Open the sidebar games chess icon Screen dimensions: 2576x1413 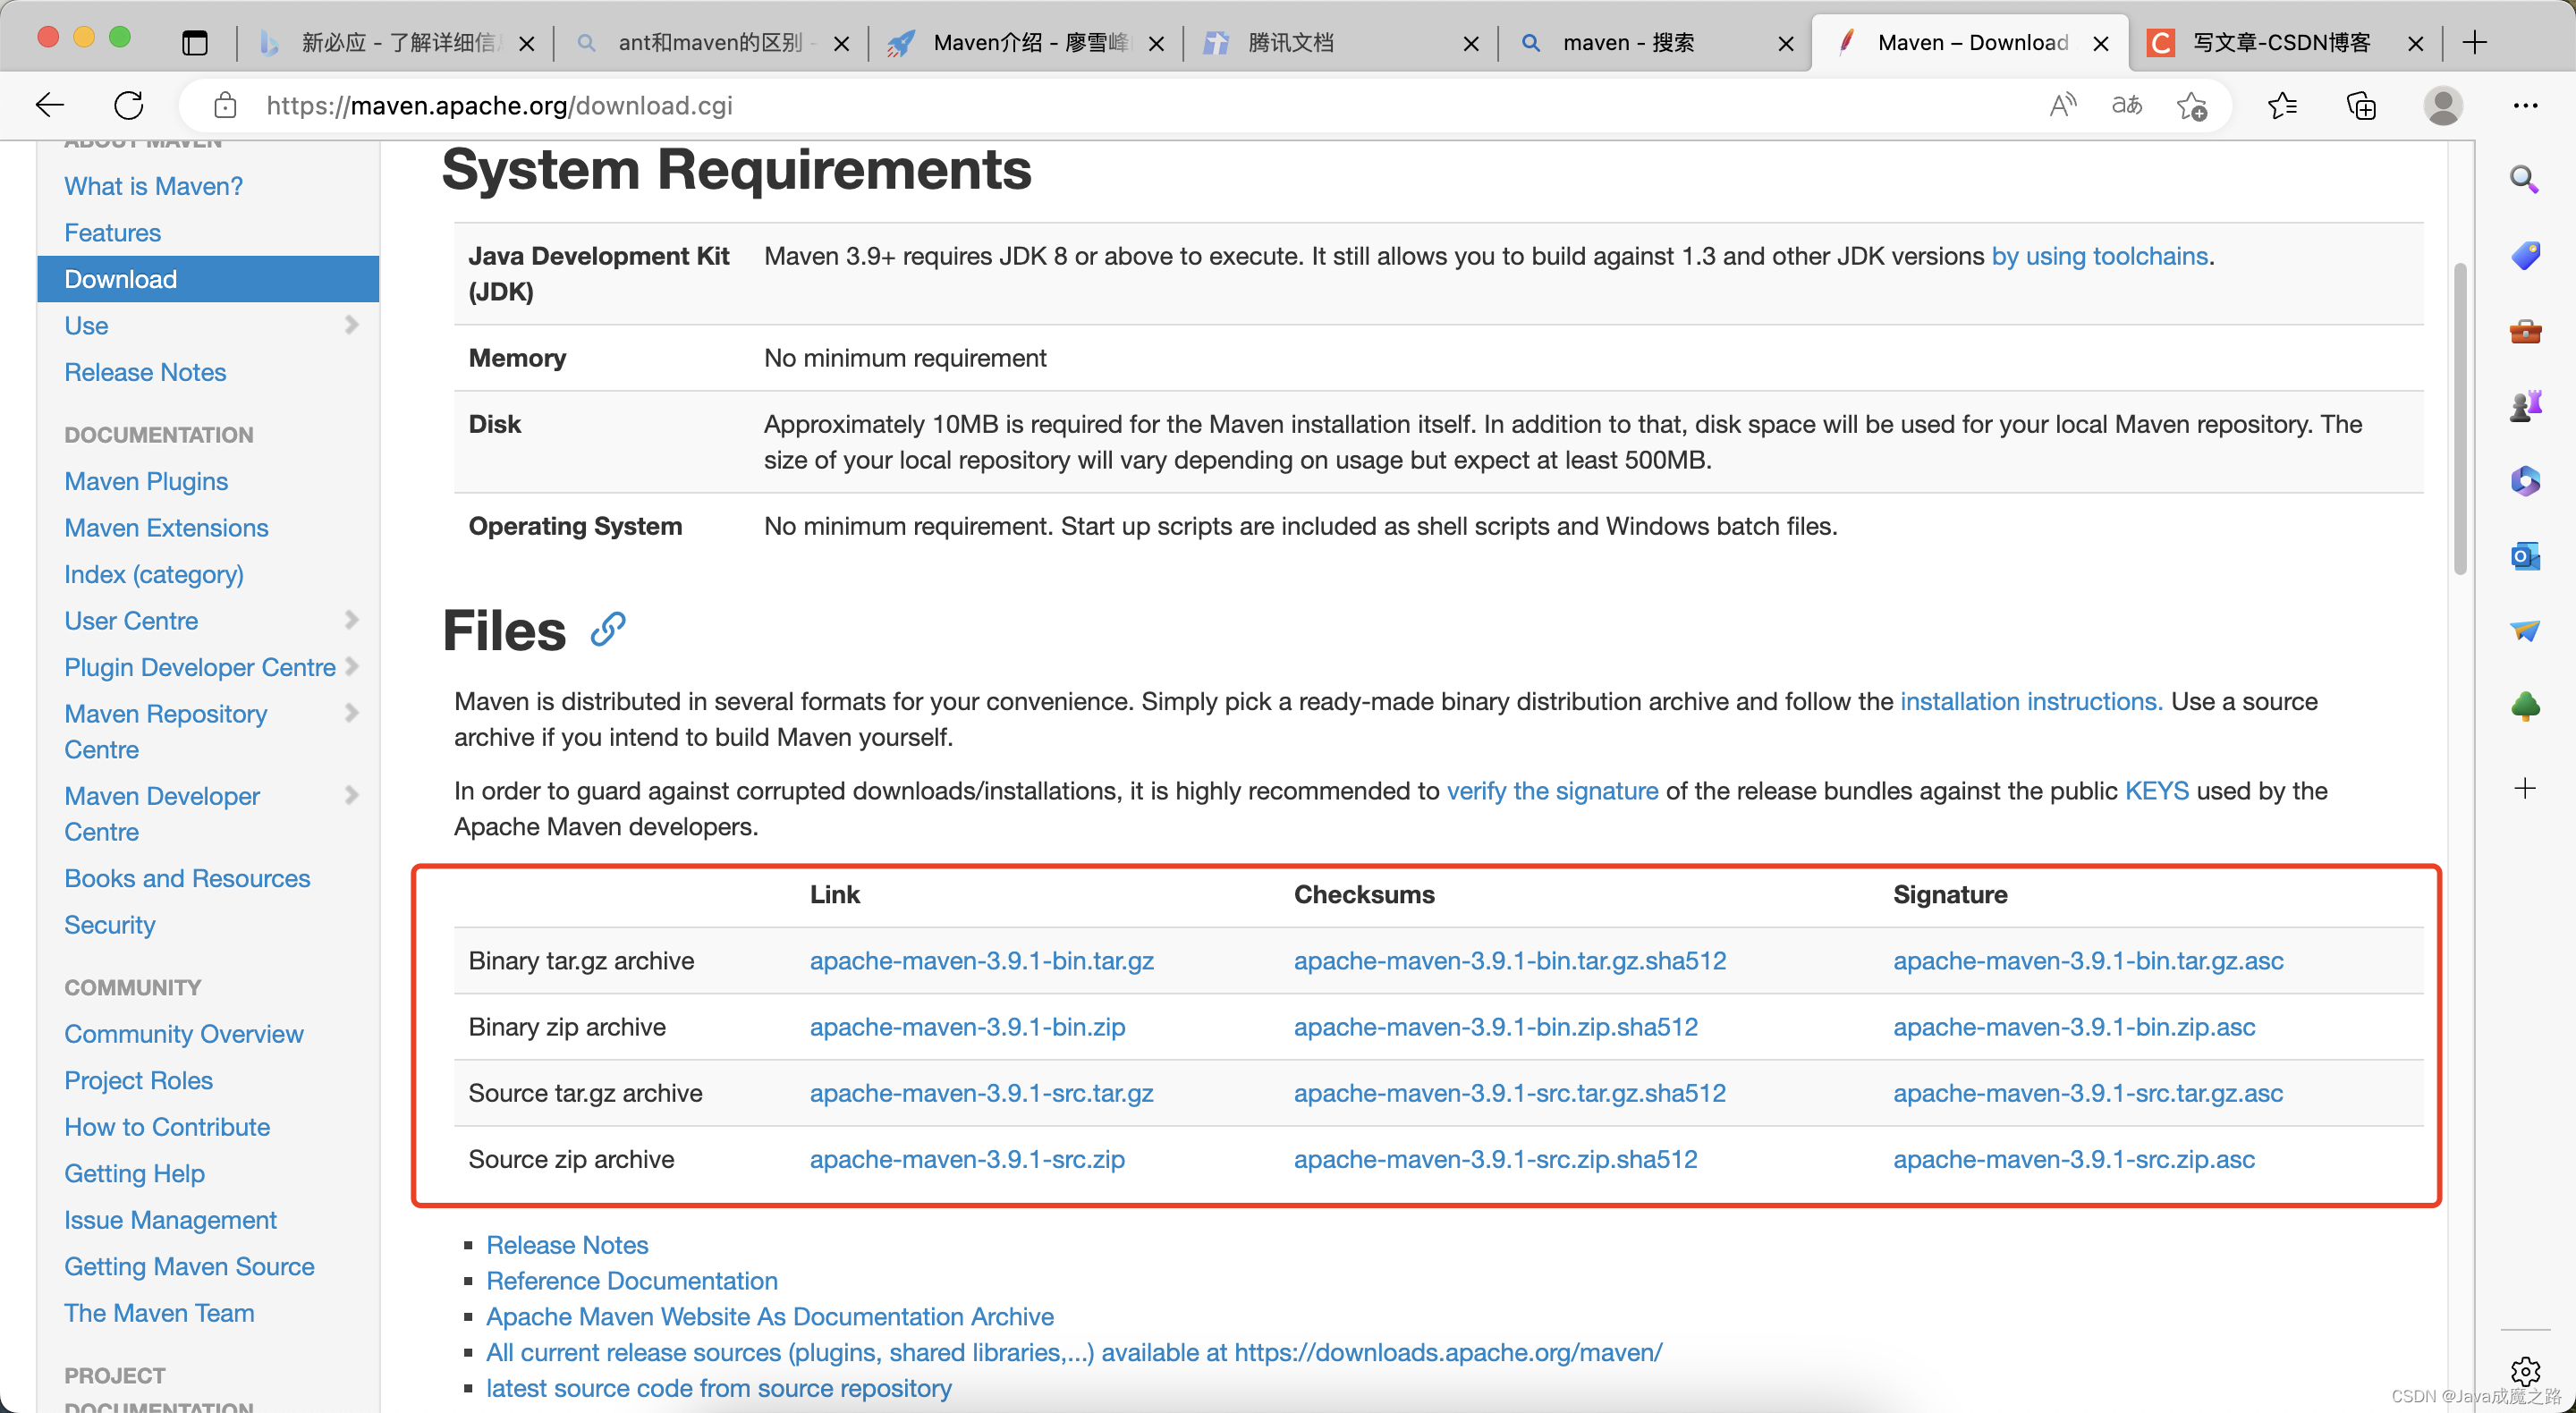point(2525,406)
